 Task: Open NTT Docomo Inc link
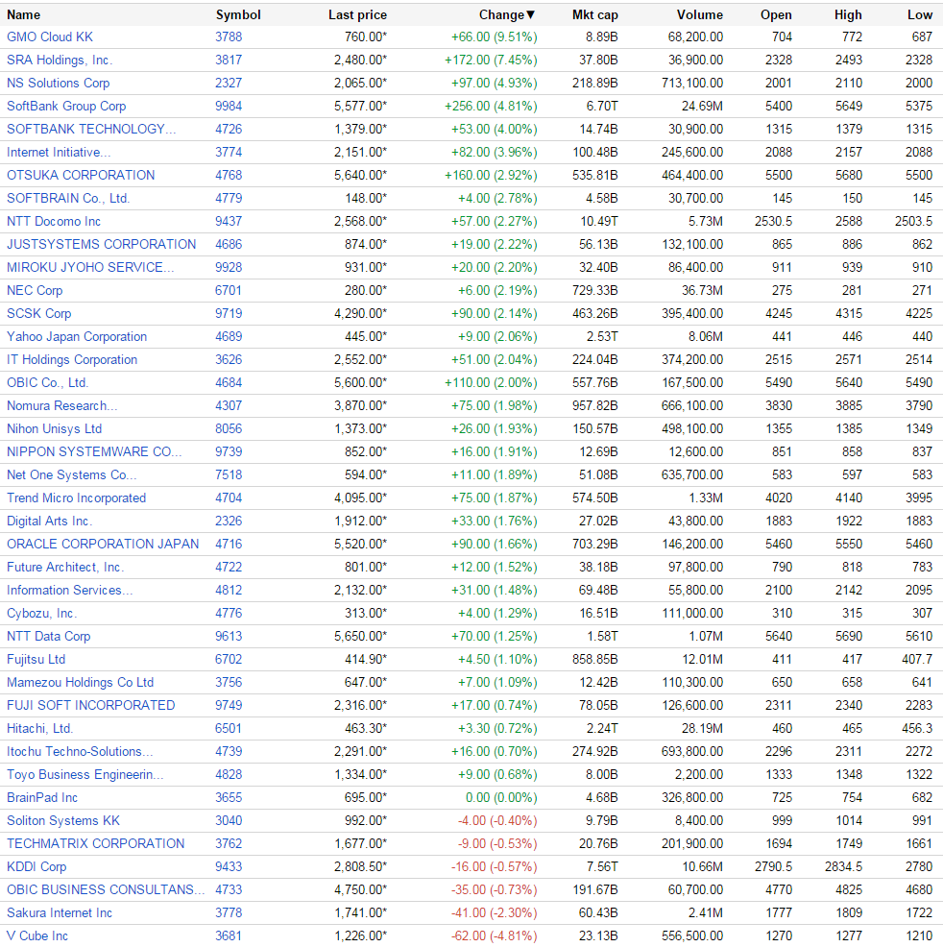pyautogui.click(x=54, y=221)
